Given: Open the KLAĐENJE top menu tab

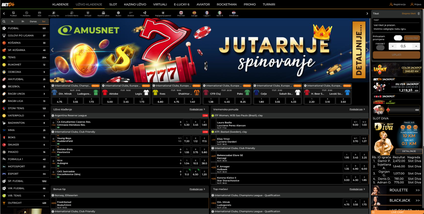Looking at the screenshot, I should tap(60, 5).
